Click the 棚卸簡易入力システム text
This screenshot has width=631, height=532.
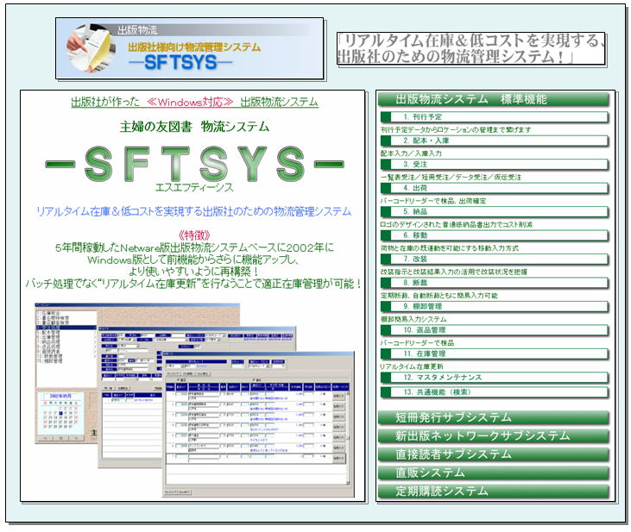tap(413, 319)
